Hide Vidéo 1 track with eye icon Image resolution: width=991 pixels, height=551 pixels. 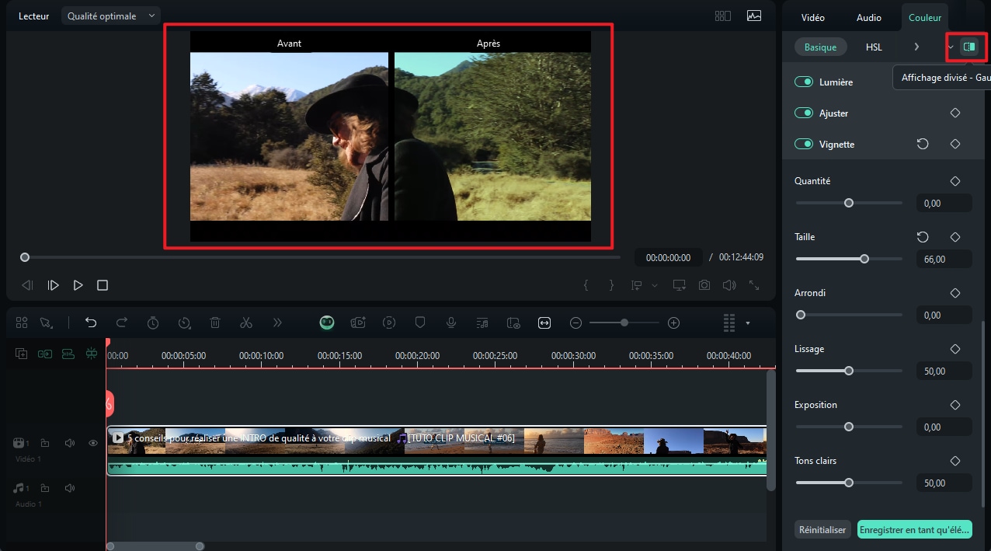(x=93, y=443)
